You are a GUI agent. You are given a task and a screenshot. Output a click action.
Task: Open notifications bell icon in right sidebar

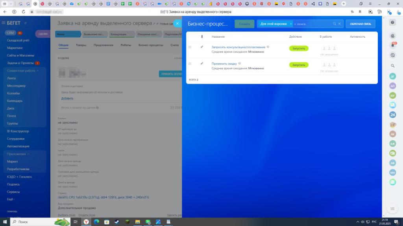(x=392, y=45)
